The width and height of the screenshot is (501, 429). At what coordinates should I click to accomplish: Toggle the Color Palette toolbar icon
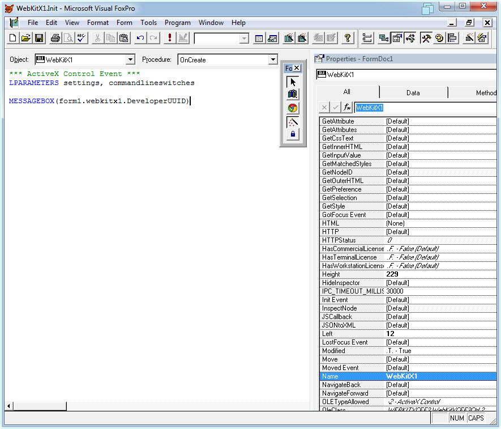tap(439, 38)
